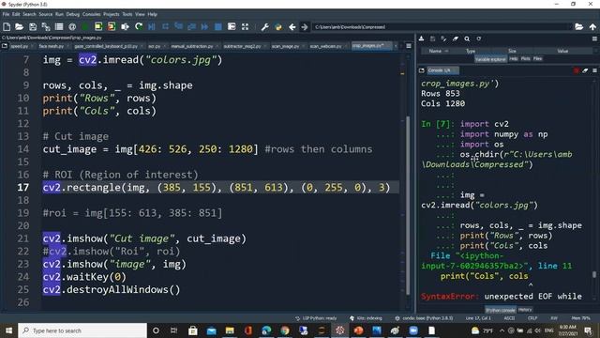Open the PYTHONPATH manager
The width and height of the screenshot is (600, 338).
point(278,27)
